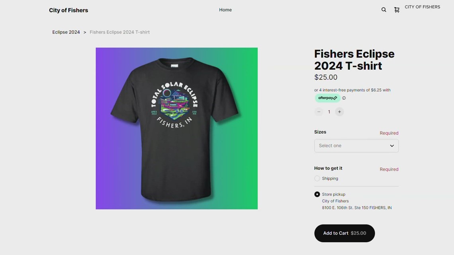Go back via the Eclipse 2024 breadcrumb

click(66, 32)
